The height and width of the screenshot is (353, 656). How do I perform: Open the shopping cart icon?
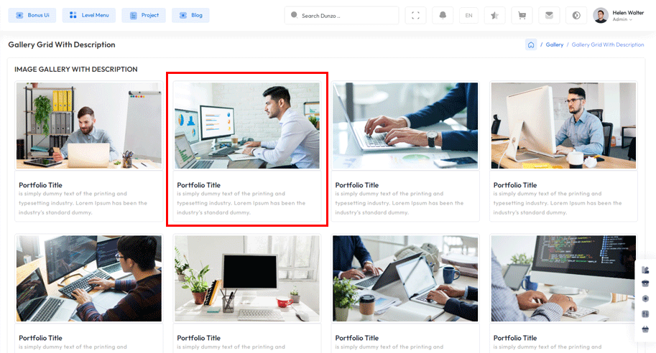point(522,15)
